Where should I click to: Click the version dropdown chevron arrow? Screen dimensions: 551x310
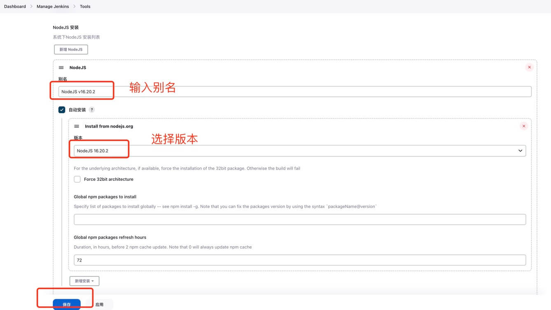click(520, 151)
